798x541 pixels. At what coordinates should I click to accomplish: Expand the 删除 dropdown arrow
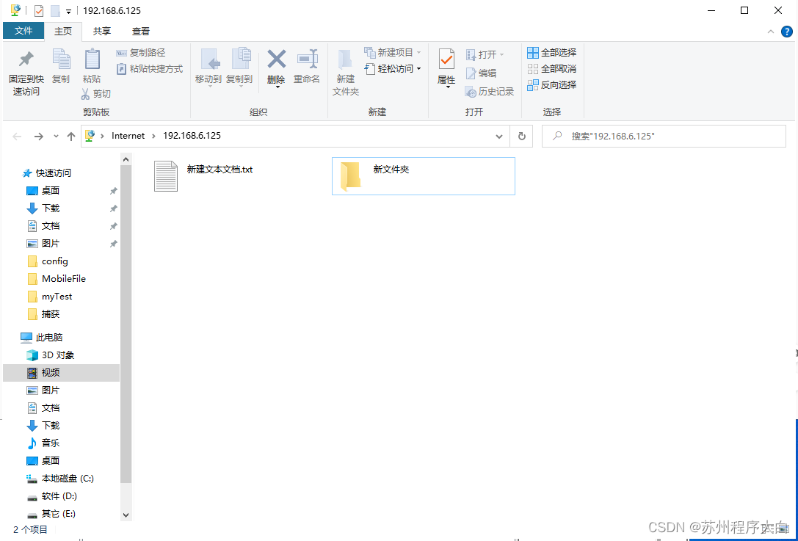277,87
